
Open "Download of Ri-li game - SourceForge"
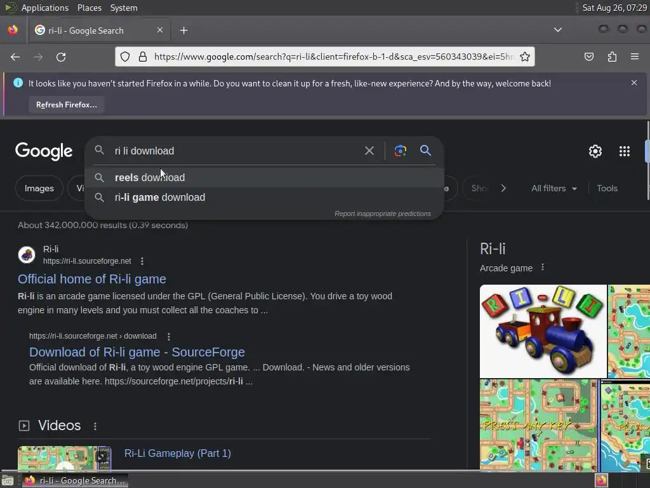(137, 352)
